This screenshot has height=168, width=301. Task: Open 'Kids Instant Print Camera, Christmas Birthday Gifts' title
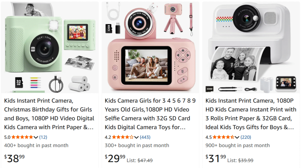click(49, 114)
